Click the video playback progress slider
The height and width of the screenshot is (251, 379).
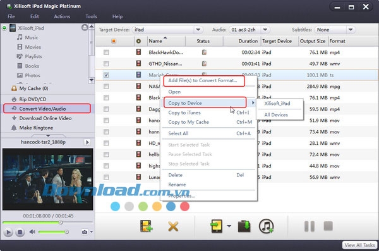click(47, 222)
